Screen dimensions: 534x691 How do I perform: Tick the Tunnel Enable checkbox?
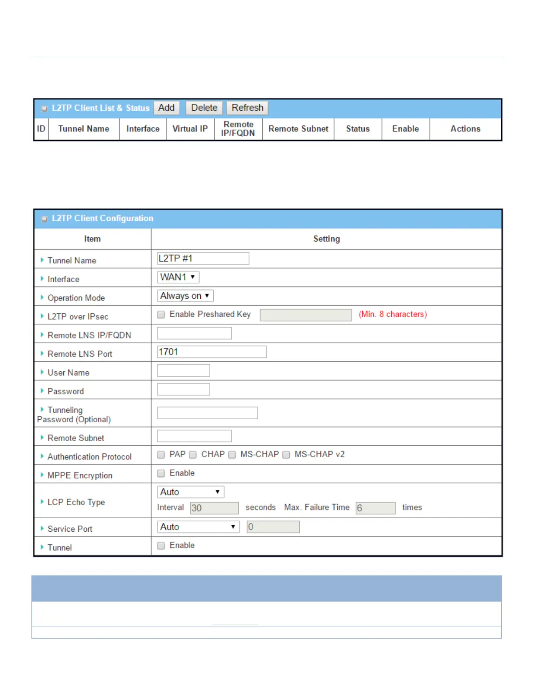coord(161,546)
